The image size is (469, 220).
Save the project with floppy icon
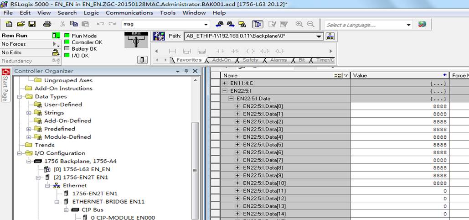[32, 24]
